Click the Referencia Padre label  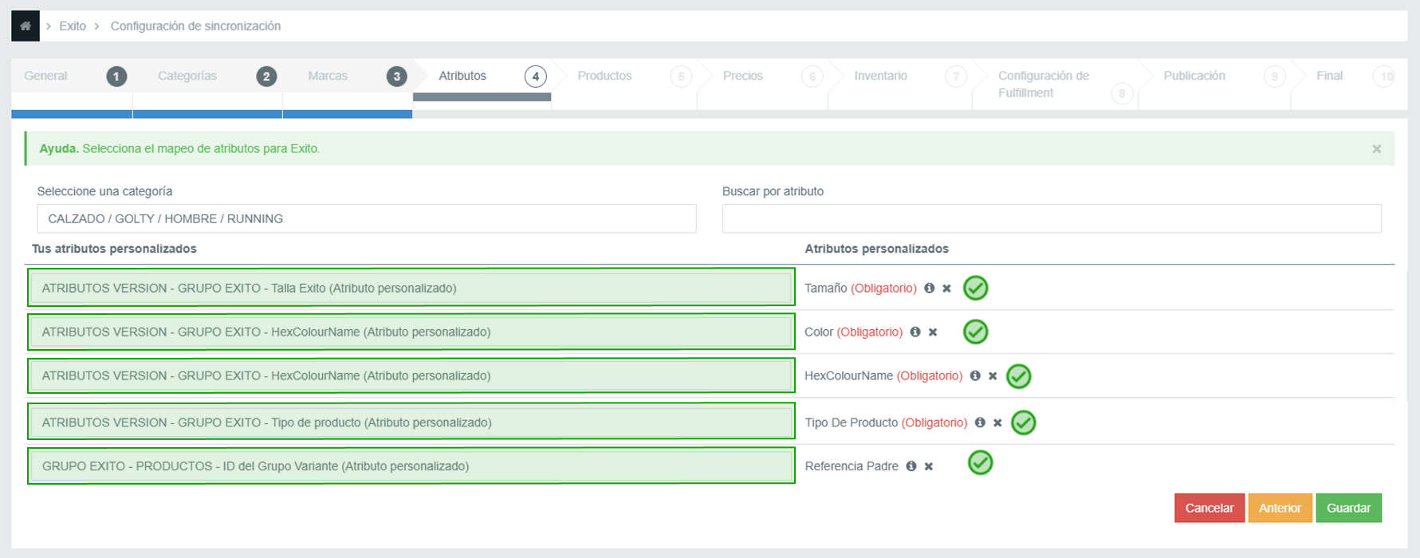click(852, 466)
